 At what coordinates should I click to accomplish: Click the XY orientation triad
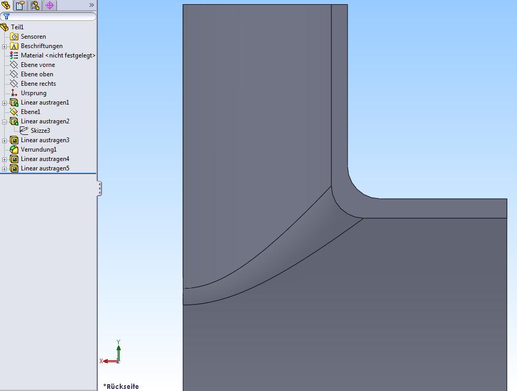(111, 352)
